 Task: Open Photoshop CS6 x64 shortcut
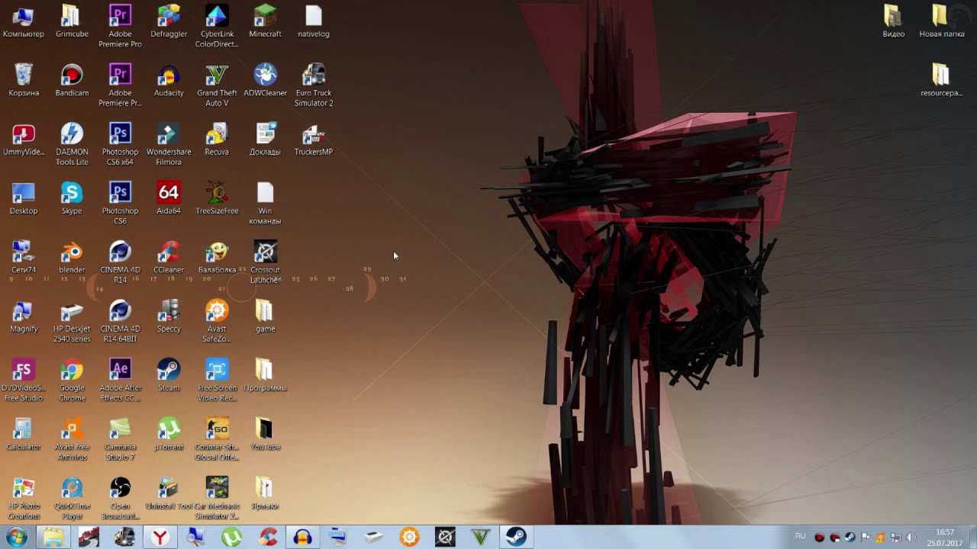click(x=120, y=144)
